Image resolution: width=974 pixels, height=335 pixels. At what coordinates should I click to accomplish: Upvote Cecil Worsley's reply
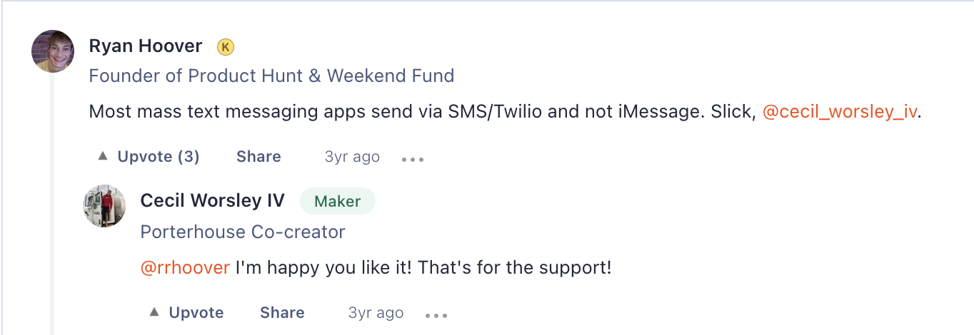tap(186, 313)
